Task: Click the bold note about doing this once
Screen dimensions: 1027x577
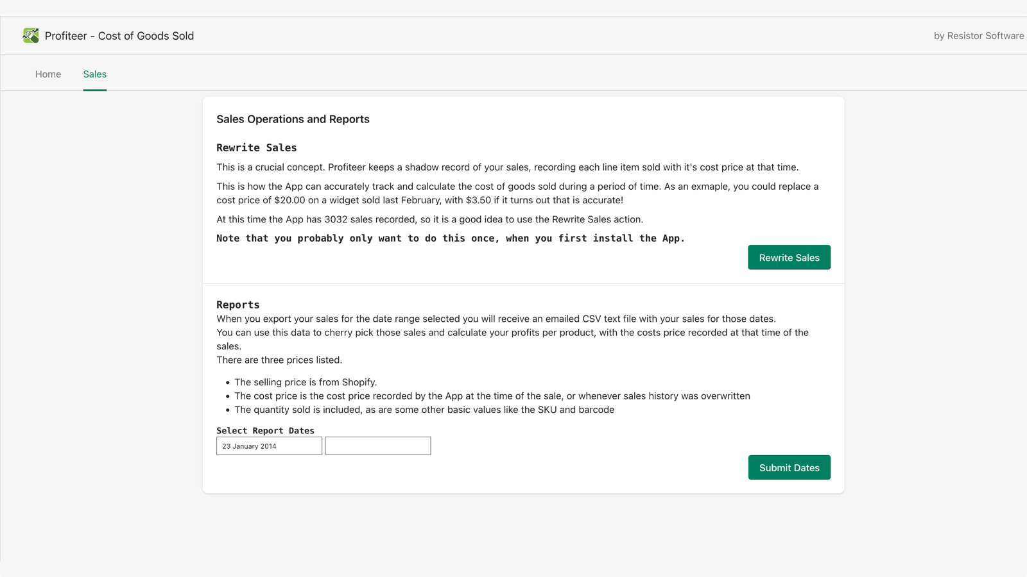Action: coord(450,238)
